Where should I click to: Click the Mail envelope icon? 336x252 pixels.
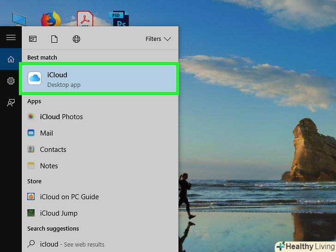click(31, 133)
